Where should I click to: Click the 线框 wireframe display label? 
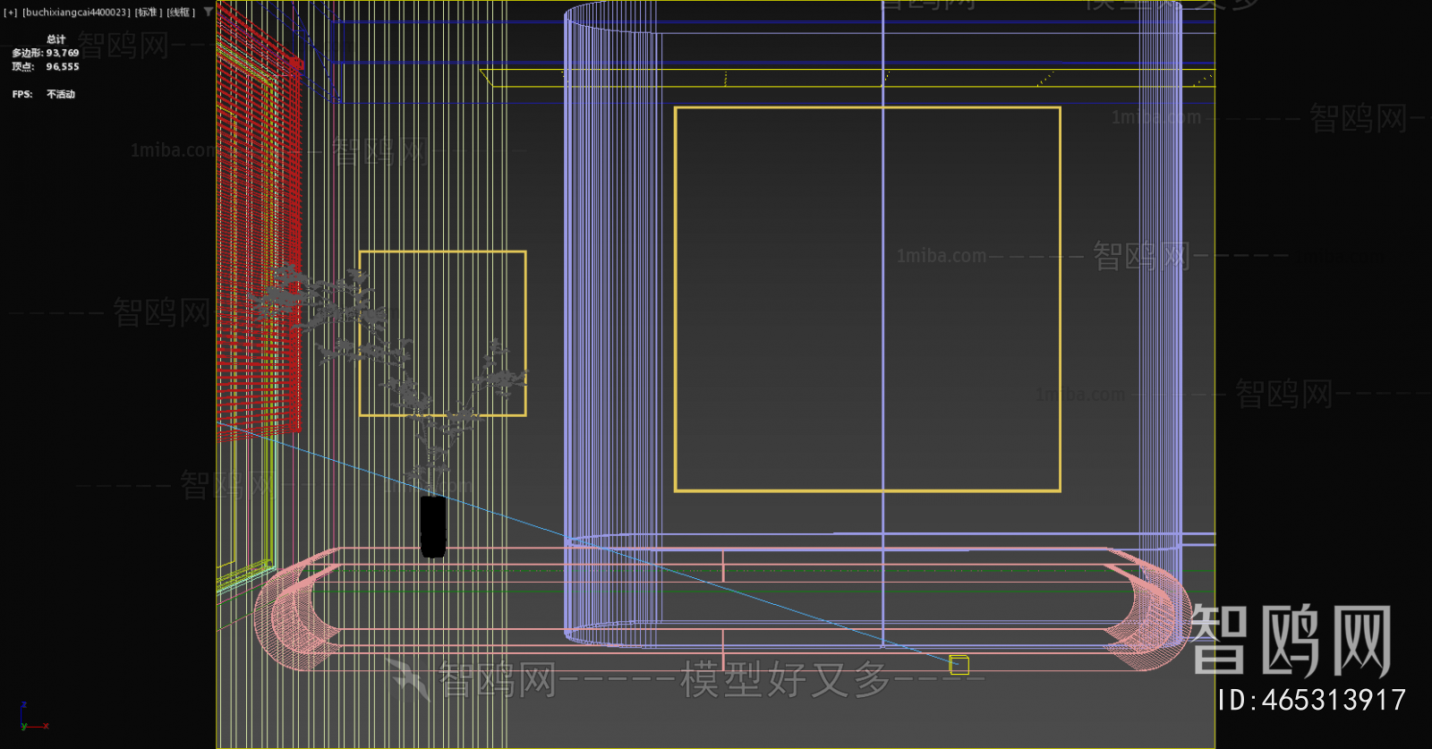point(181,13)
